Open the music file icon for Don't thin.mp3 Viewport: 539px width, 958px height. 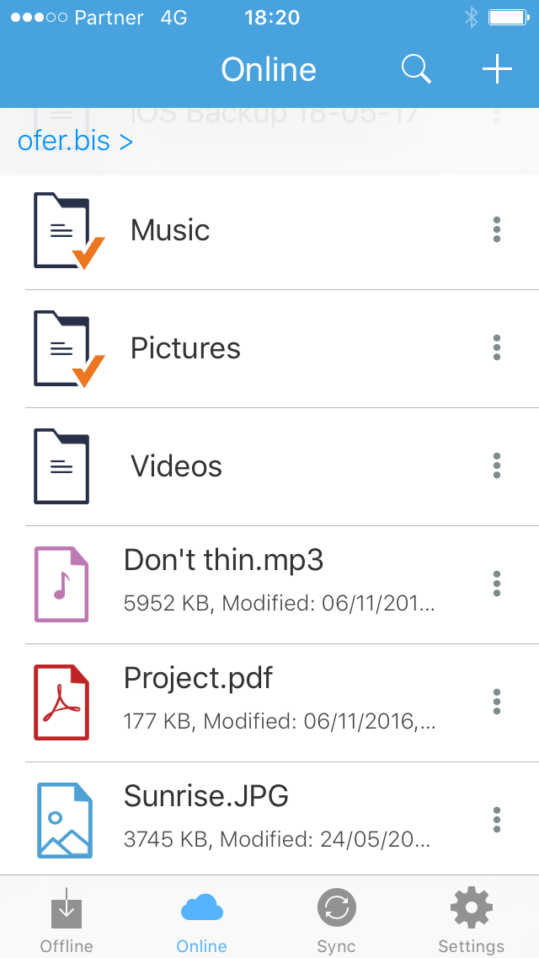(61, 584)
